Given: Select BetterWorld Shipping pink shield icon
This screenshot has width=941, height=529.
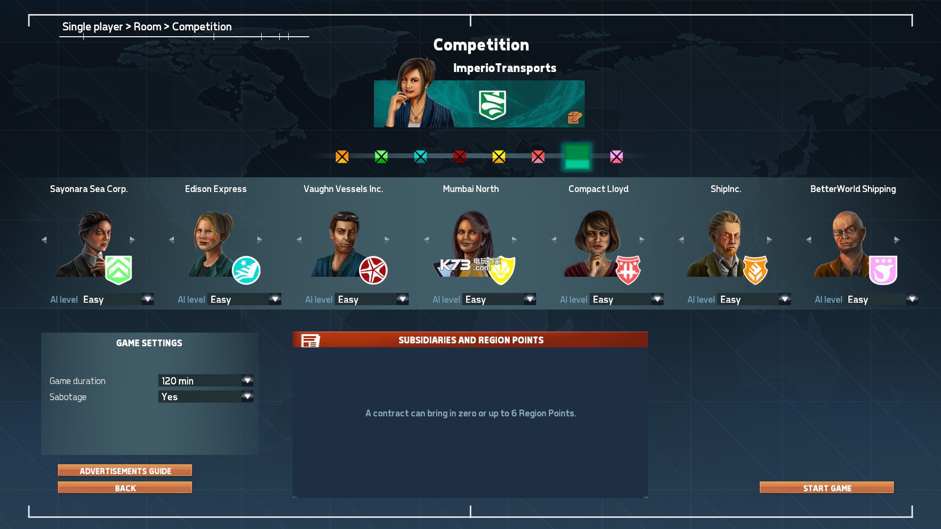Looking at the screenshot, I should point(883,269).
